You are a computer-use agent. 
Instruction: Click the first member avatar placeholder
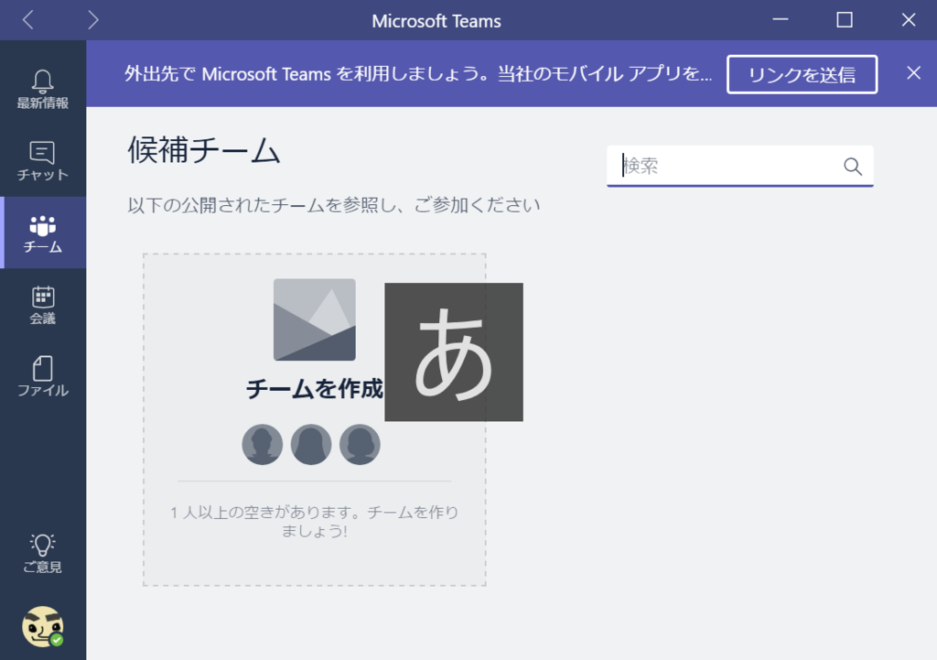click(x=263, y=444)
